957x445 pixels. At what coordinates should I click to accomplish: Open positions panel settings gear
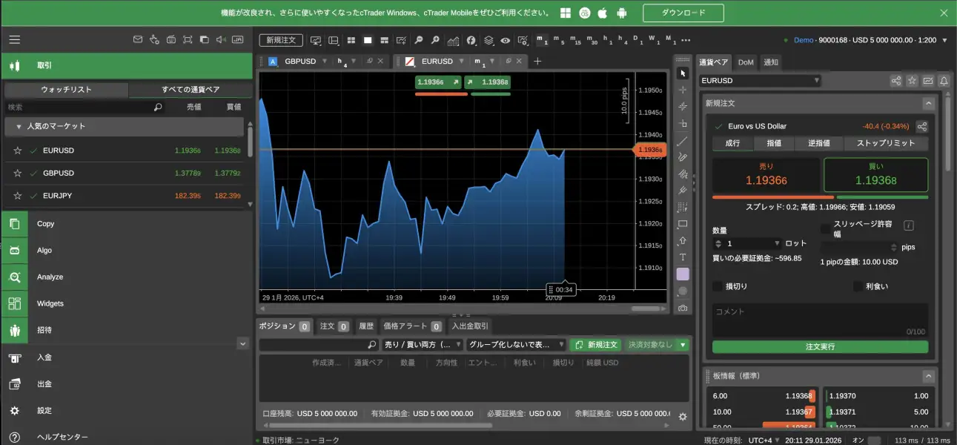683,417
